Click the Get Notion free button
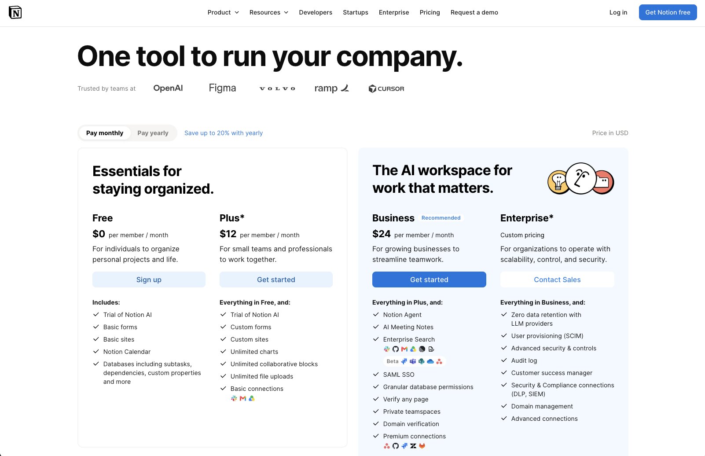 (x=668, y=12)
